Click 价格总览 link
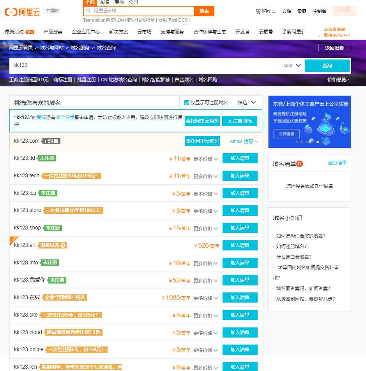 [338, 80]
